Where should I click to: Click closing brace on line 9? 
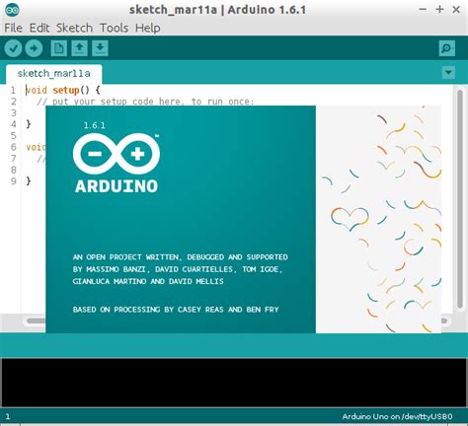[29, 180]
